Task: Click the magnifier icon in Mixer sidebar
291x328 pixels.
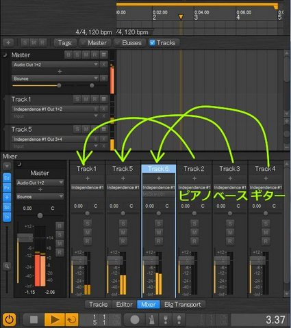Action: tap(7, 266)
